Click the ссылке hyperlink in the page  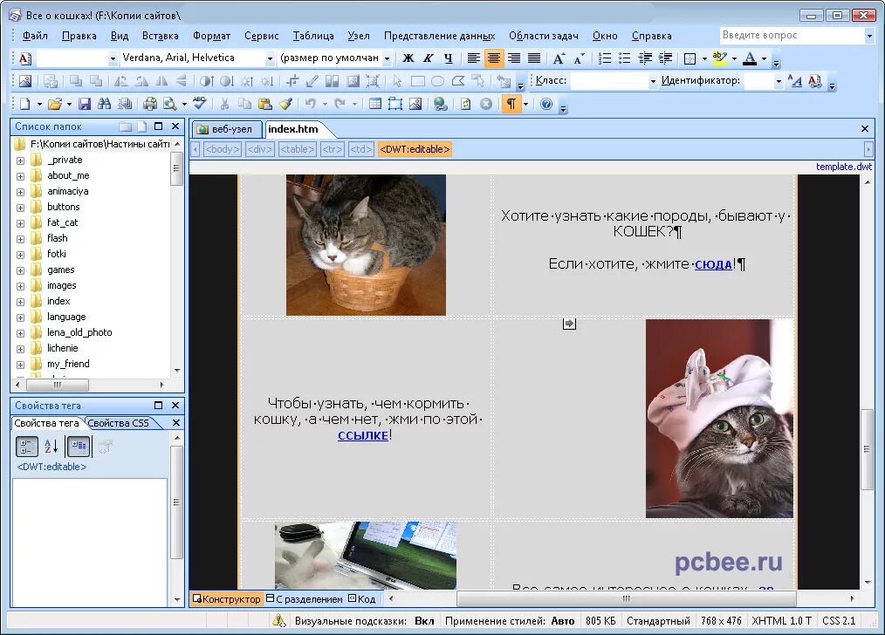(362, 435)
